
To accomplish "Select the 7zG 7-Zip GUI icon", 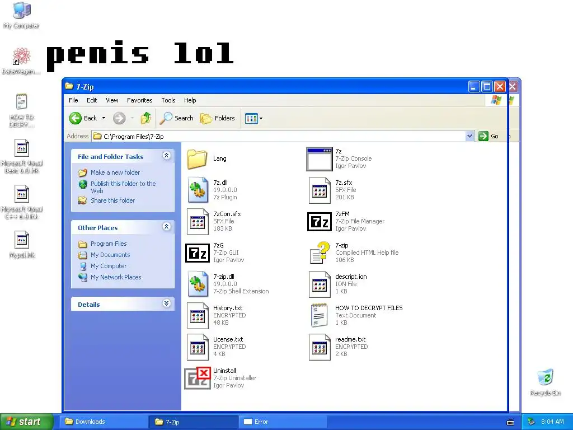I will click(x=198, y=253).
